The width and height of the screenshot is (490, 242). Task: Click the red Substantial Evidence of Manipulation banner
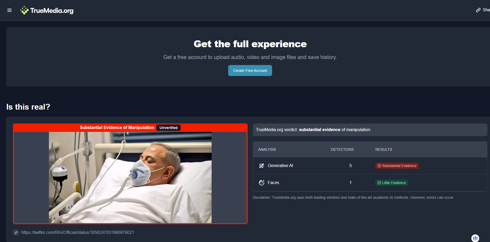click(117, 128)
